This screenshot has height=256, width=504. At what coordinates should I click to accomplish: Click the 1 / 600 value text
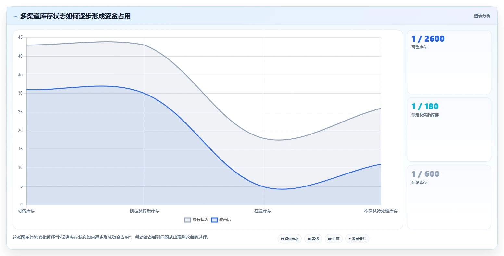425,174
